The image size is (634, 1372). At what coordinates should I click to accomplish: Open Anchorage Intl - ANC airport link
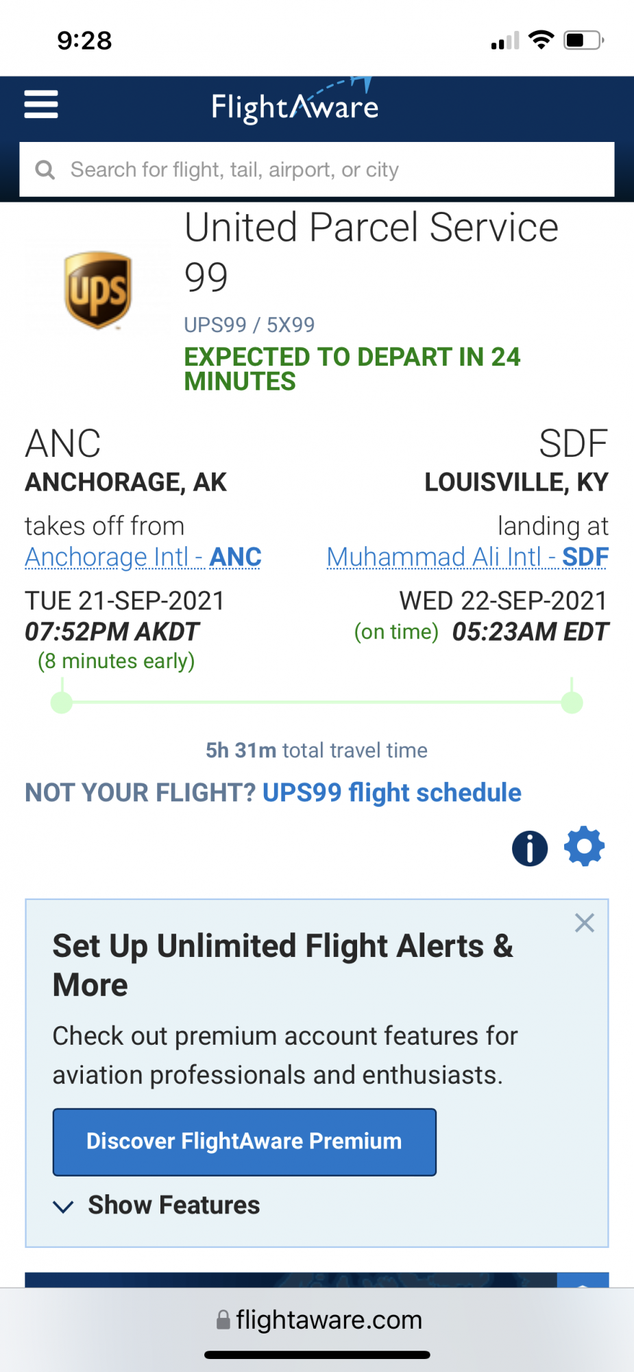pyautogui.click(x=143, y=557)
